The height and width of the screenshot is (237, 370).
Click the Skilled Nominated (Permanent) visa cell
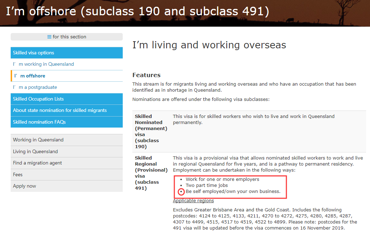click(151, 131)
